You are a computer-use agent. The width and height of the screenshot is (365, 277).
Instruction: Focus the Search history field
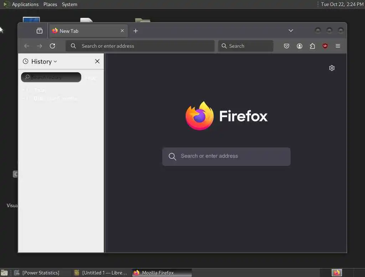(51, 77)
